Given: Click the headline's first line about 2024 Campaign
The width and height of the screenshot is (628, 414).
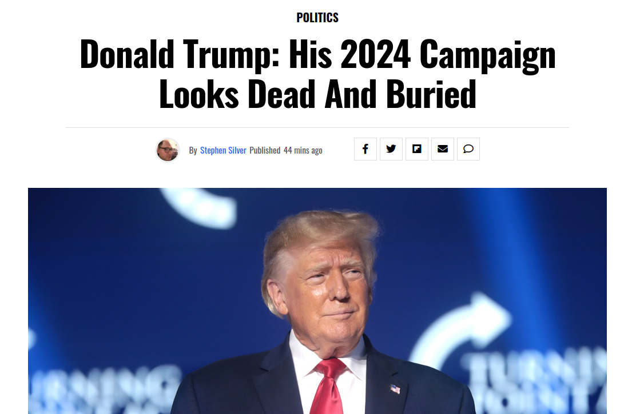Looking at the screenshot, I should coord(317,55).
